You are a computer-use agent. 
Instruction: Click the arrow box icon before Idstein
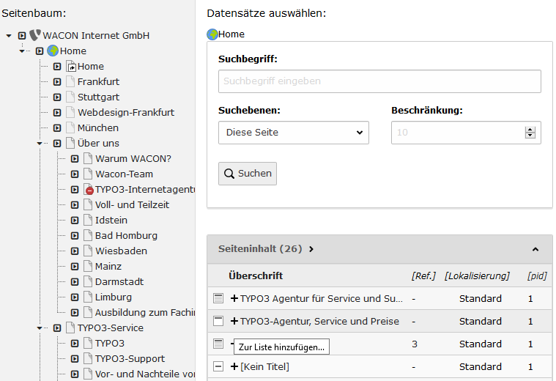75,221
